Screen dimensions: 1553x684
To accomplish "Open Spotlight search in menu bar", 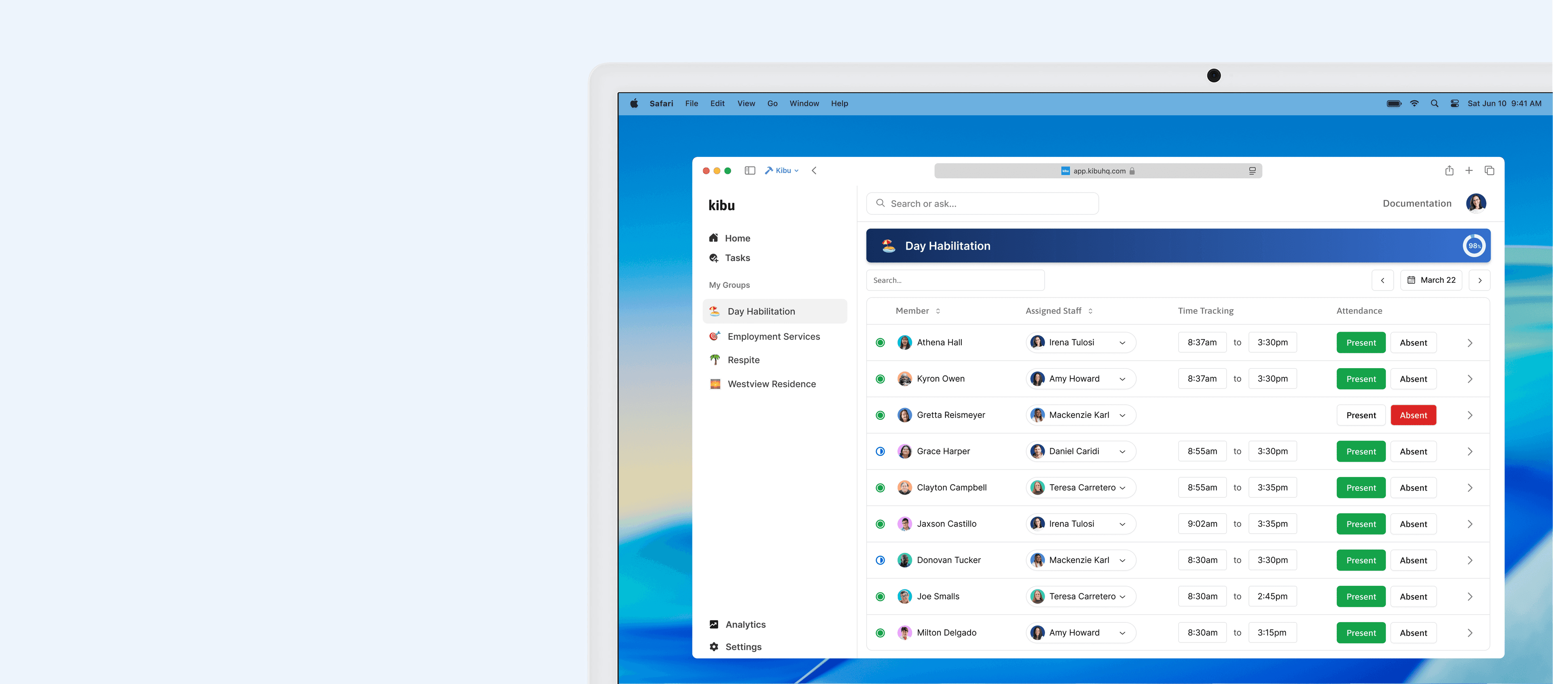I will [x=1434, y=103].
